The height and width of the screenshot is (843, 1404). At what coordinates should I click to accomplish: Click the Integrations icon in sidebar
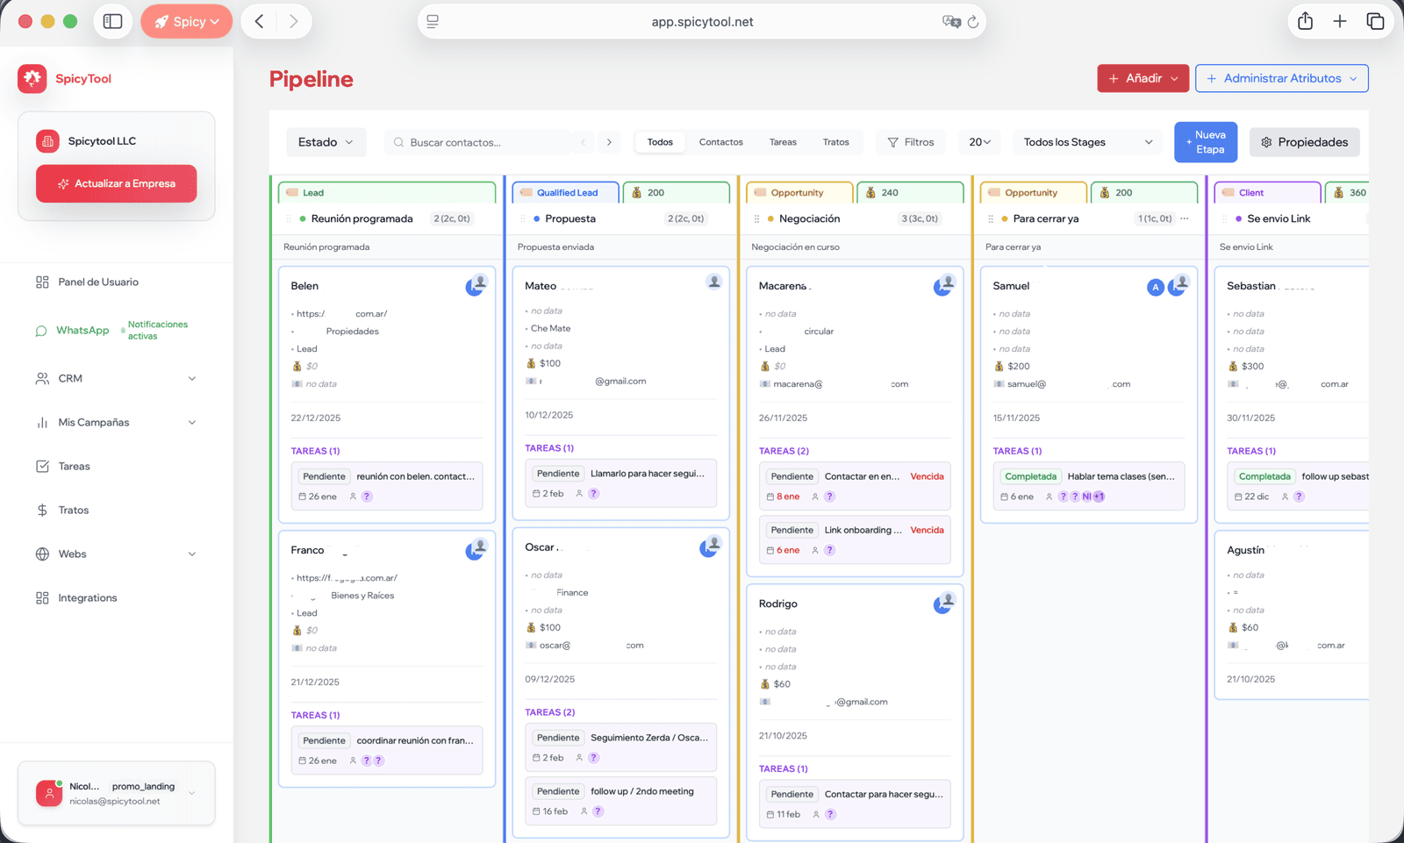[x=42, y=598]
